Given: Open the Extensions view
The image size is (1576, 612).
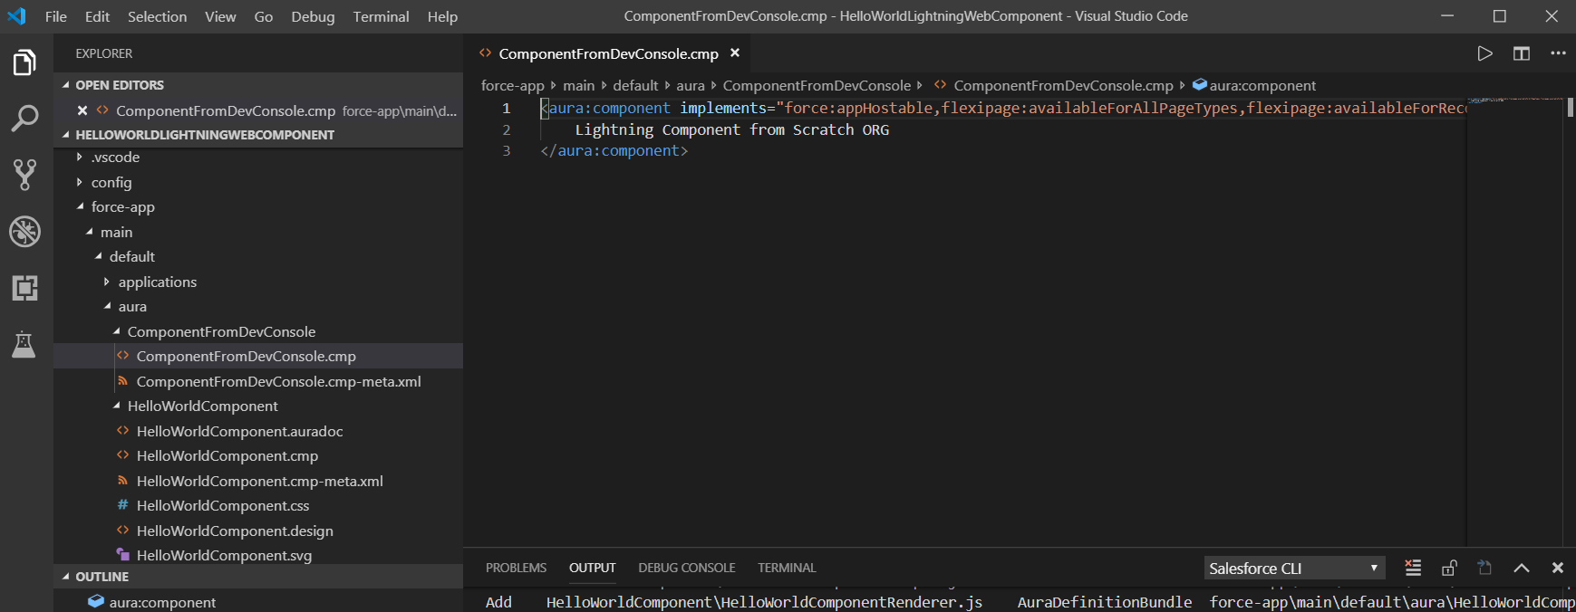Looking at the screenshot, I should (x=24, y=288).
